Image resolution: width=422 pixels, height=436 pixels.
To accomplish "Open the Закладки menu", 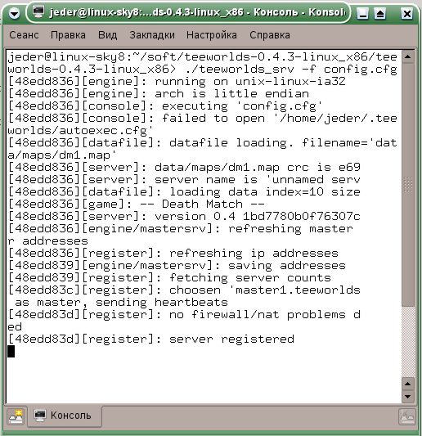I will [152, 35].
